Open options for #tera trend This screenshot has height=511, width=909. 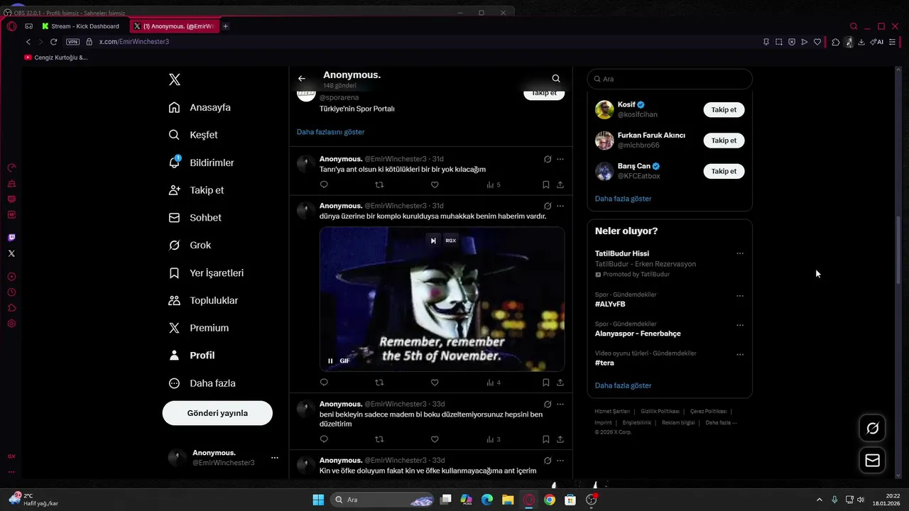(x=740, y=354)
